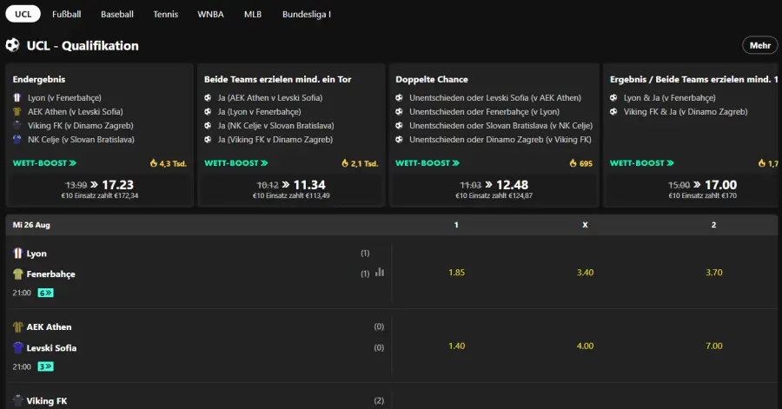
Task: Switch to the WNBA tab
Action: (x=210, y=14)
